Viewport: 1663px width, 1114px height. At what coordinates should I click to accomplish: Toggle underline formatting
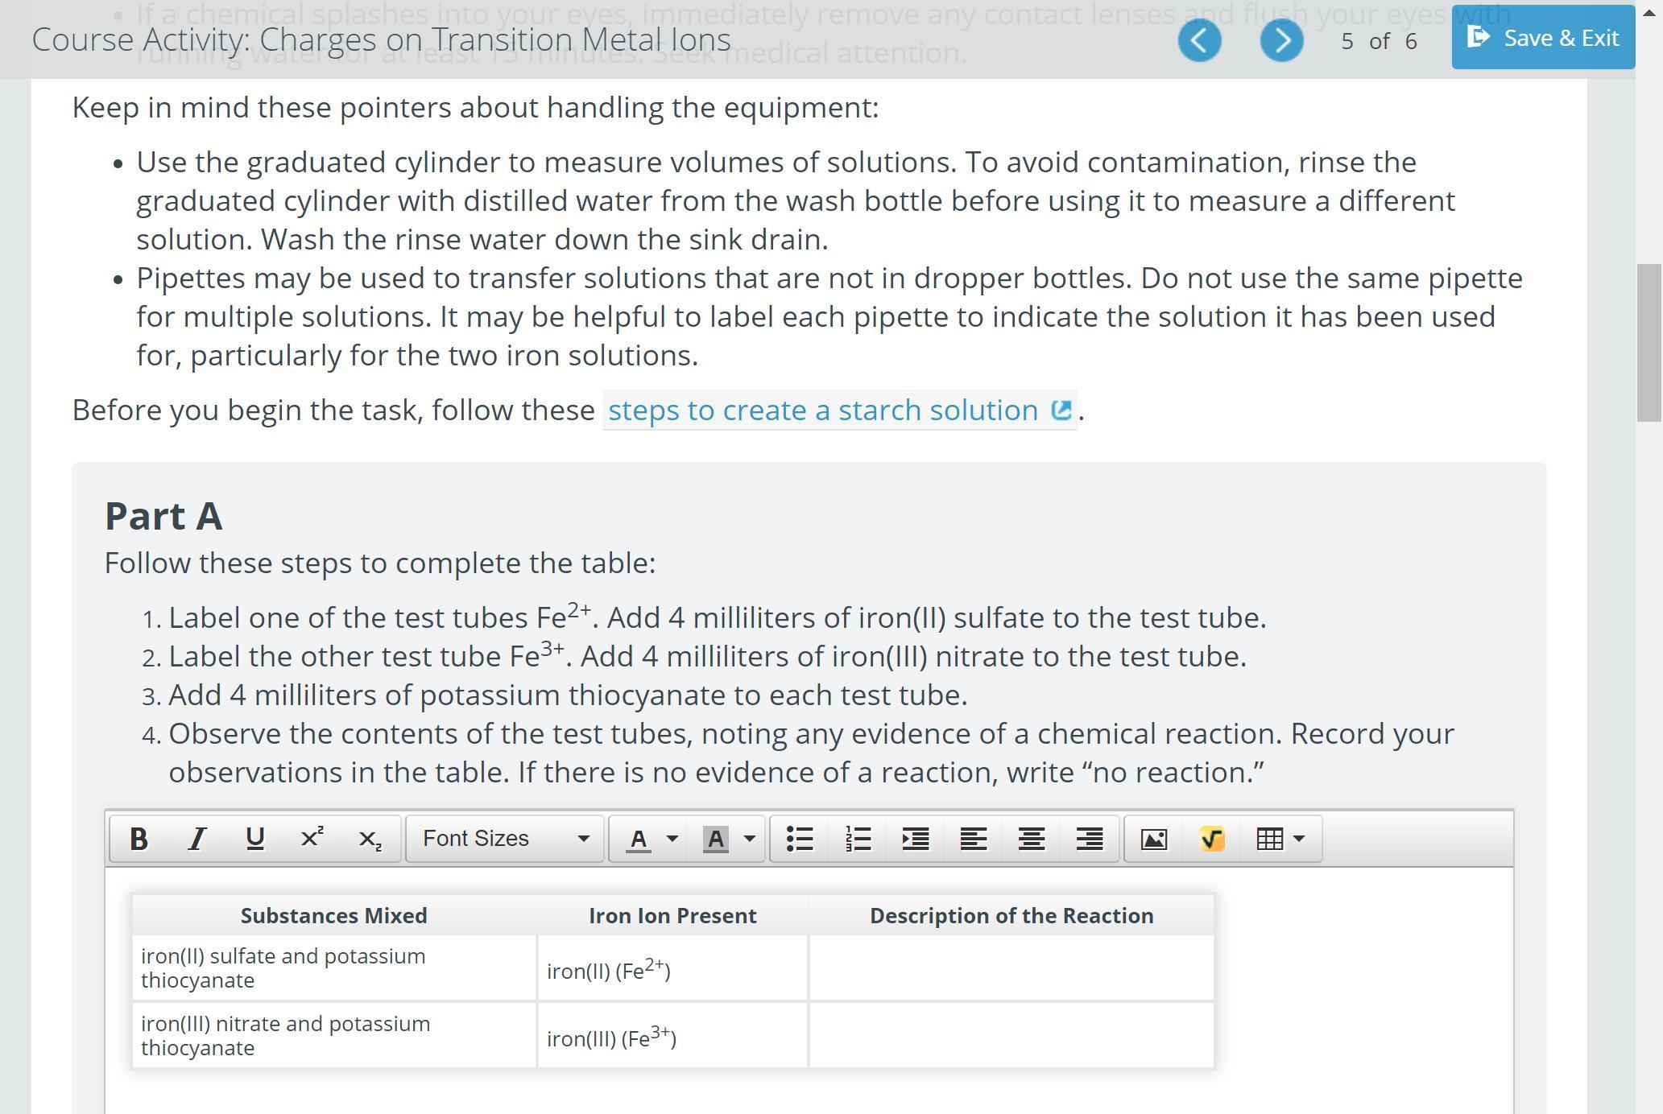tap(254, 839)
